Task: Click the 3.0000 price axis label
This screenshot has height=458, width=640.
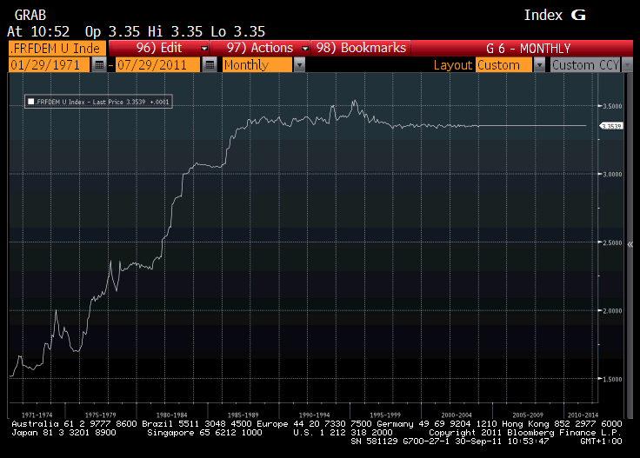Action: coord(612,174)
